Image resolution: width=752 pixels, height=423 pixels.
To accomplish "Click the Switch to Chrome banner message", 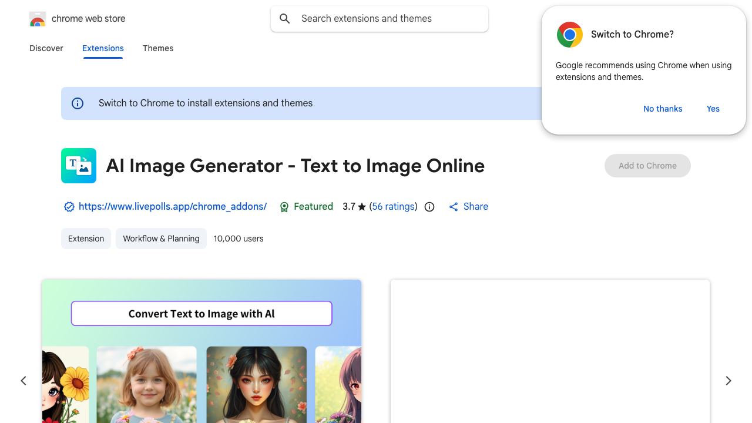I will (x=206, y=103).
